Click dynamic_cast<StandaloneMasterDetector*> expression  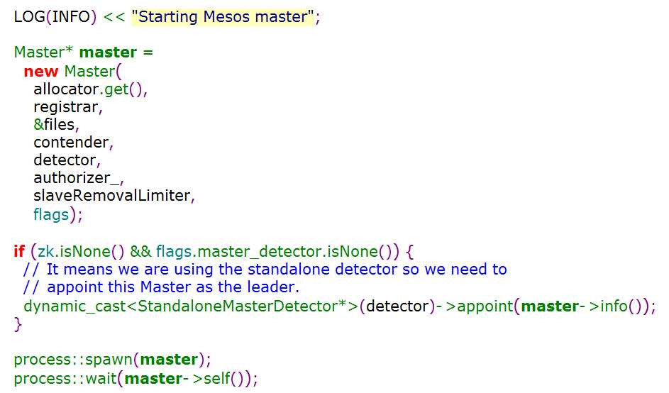tap(191, 306)
